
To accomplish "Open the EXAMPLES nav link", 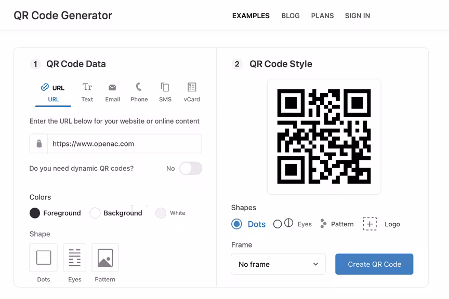I will coord(251,16).
